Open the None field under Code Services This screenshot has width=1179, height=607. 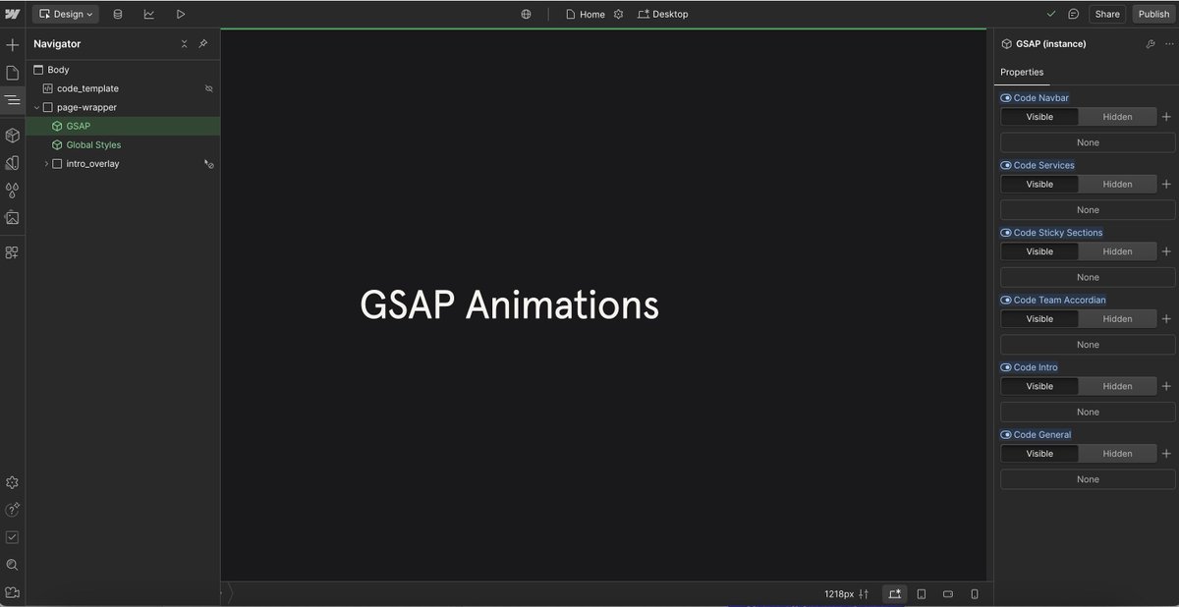click(1088, 210)
